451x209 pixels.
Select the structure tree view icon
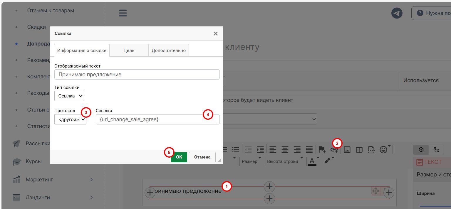(x=437, y=150)
